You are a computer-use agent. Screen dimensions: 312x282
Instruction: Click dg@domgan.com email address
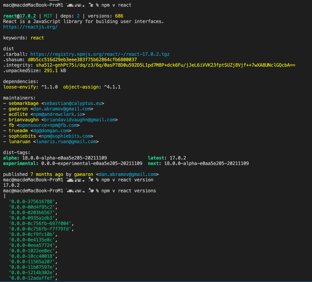coord(51,131)
